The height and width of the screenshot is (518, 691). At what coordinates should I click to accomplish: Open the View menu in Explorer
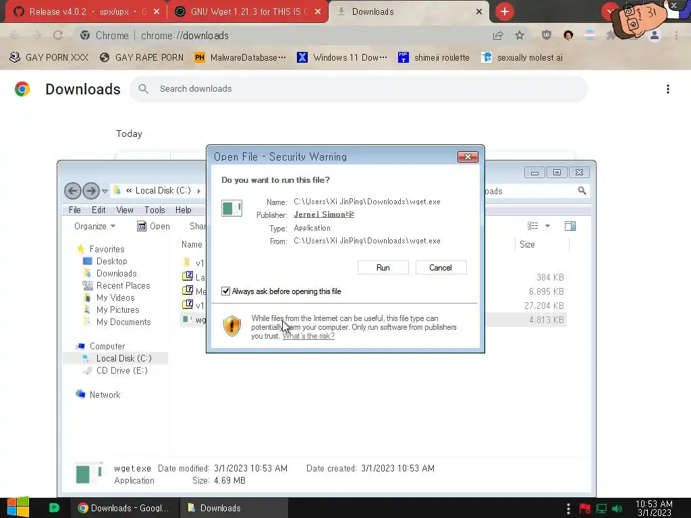click(125, 210)
